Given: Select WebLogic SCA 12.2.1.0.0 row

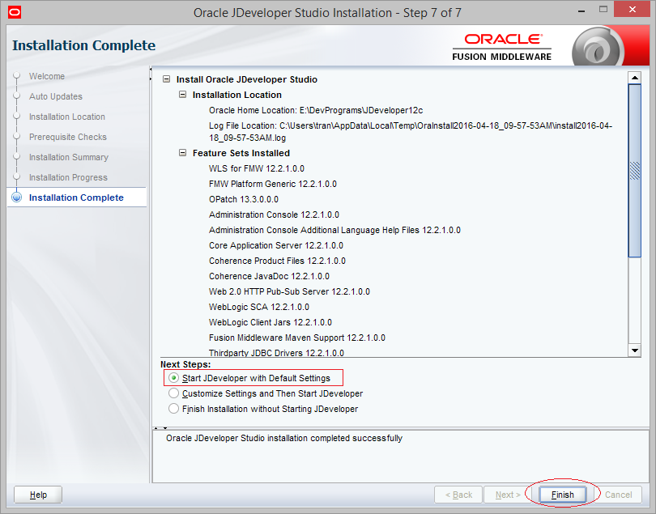Looking at the screenshot, I should tap(259, 307).
